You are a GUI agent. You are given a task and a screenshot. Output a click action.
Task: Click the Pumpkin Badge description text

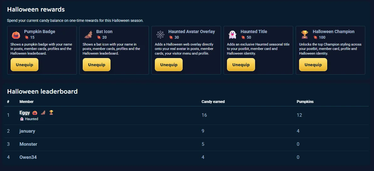pos(41,49)
